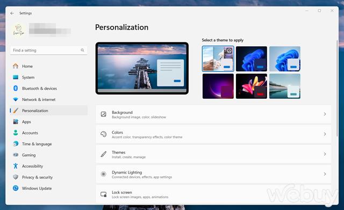This screenshot has width=344, height=210.
Task: Open Colors accent color row
Action: pyautogui.click(x=213, y=134)
